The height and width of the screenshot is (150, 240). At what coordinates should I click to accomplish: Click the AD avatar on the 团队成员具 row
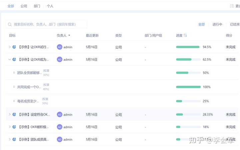(60, 139)
